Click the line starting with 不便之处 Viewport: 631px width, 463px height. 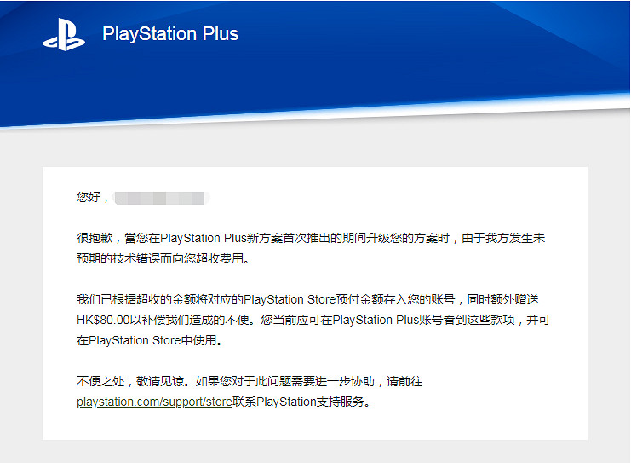click(250, 381)
